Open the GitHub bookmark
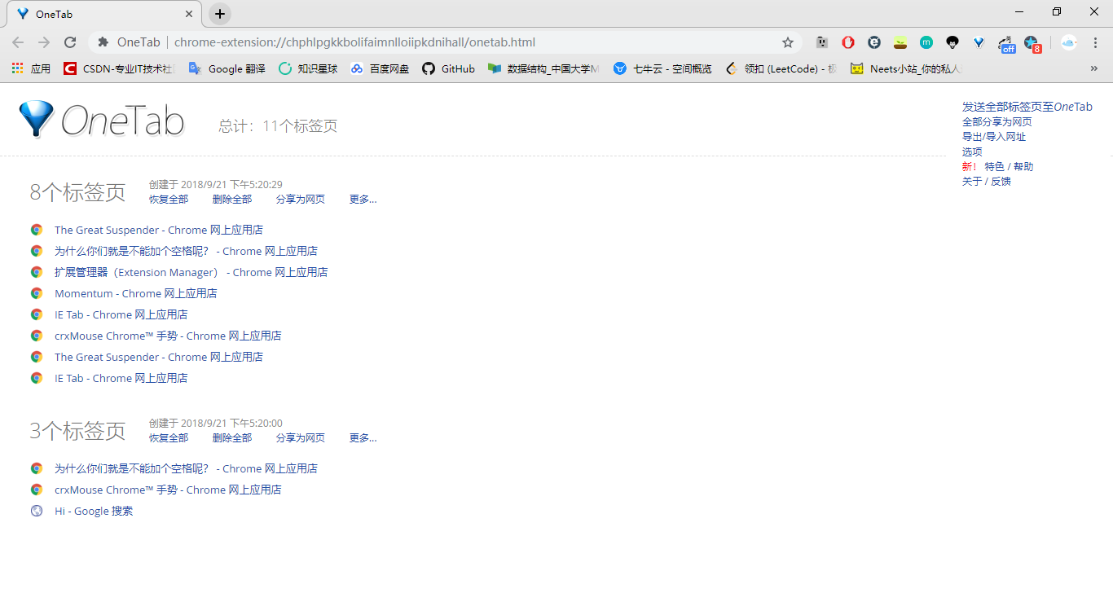The width and height of the screenshot is (1113, 593). point(448,69)
